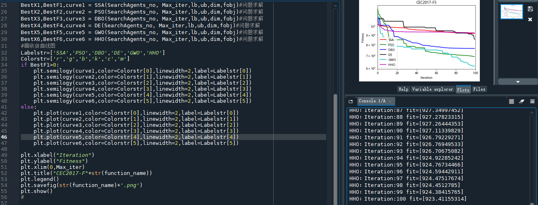Open the Variable explorer tab
The image size is (538, 205).
[x=432, y=89]
